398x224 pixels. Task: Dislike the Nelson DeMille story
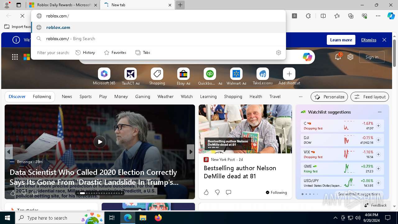pos(217,192)
